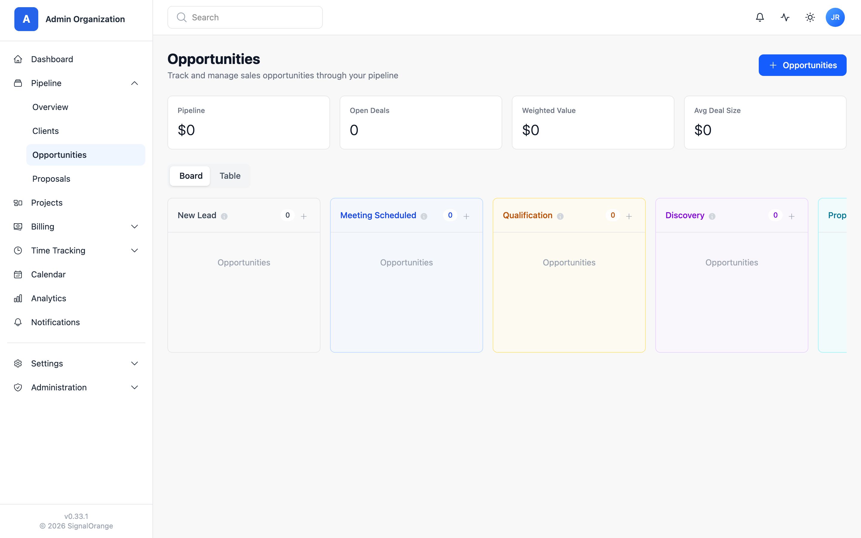The height and width of the screenshot is (538, 861).
Task: Switch to the Board view tab
Action: 190,176
